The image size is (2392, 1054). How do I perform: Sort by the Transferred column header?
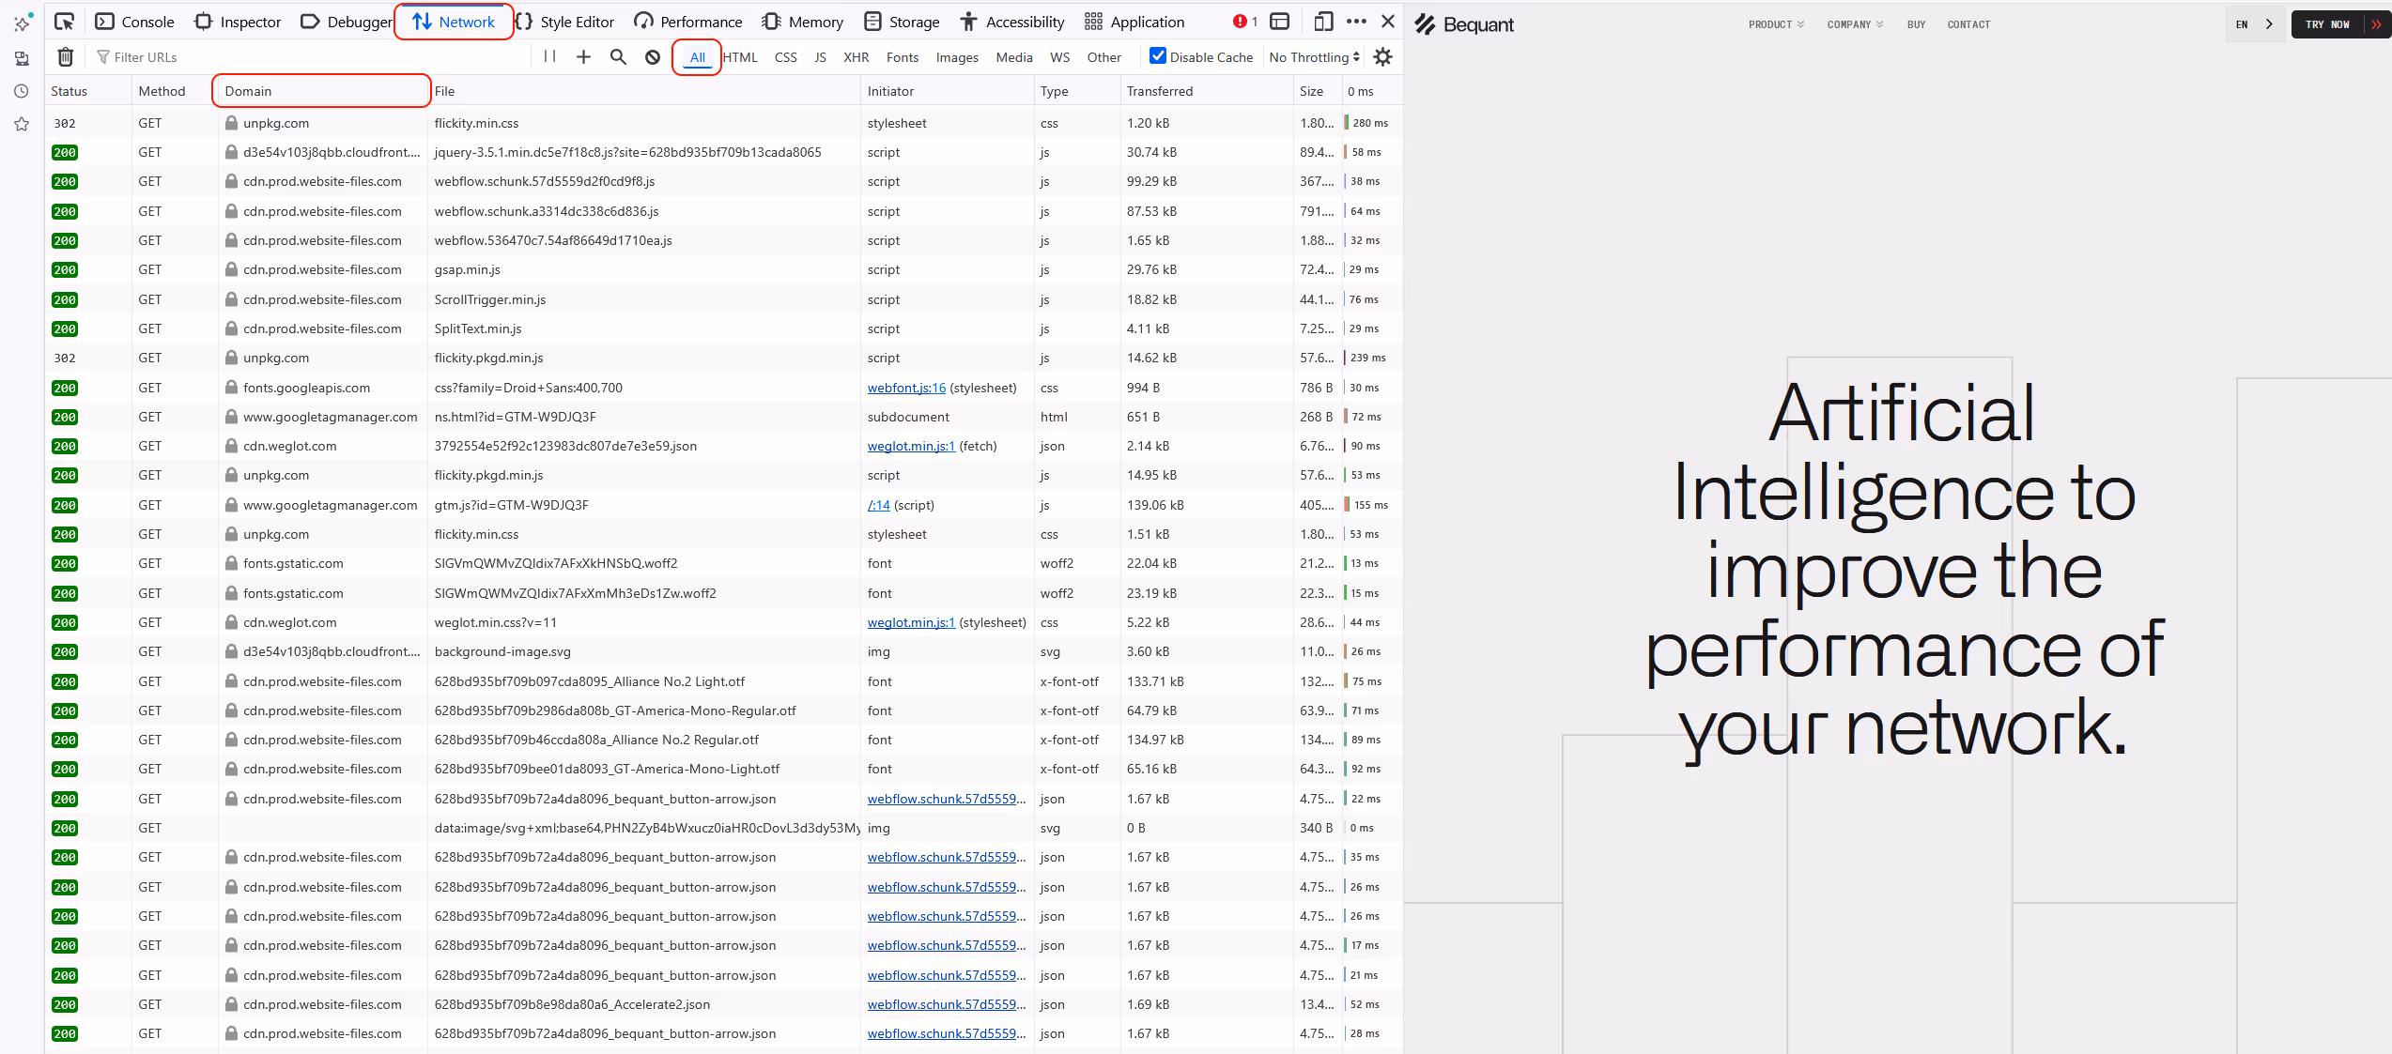click(x=1160, y=91)
